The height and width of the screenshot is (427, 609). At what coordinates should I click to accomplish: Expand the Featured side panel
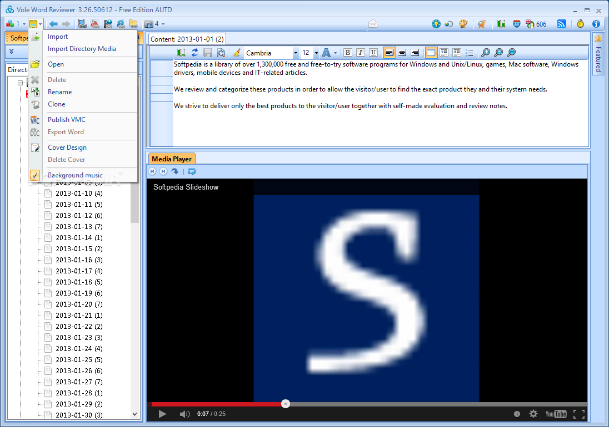pyautogui.click(x=598, y=53)
